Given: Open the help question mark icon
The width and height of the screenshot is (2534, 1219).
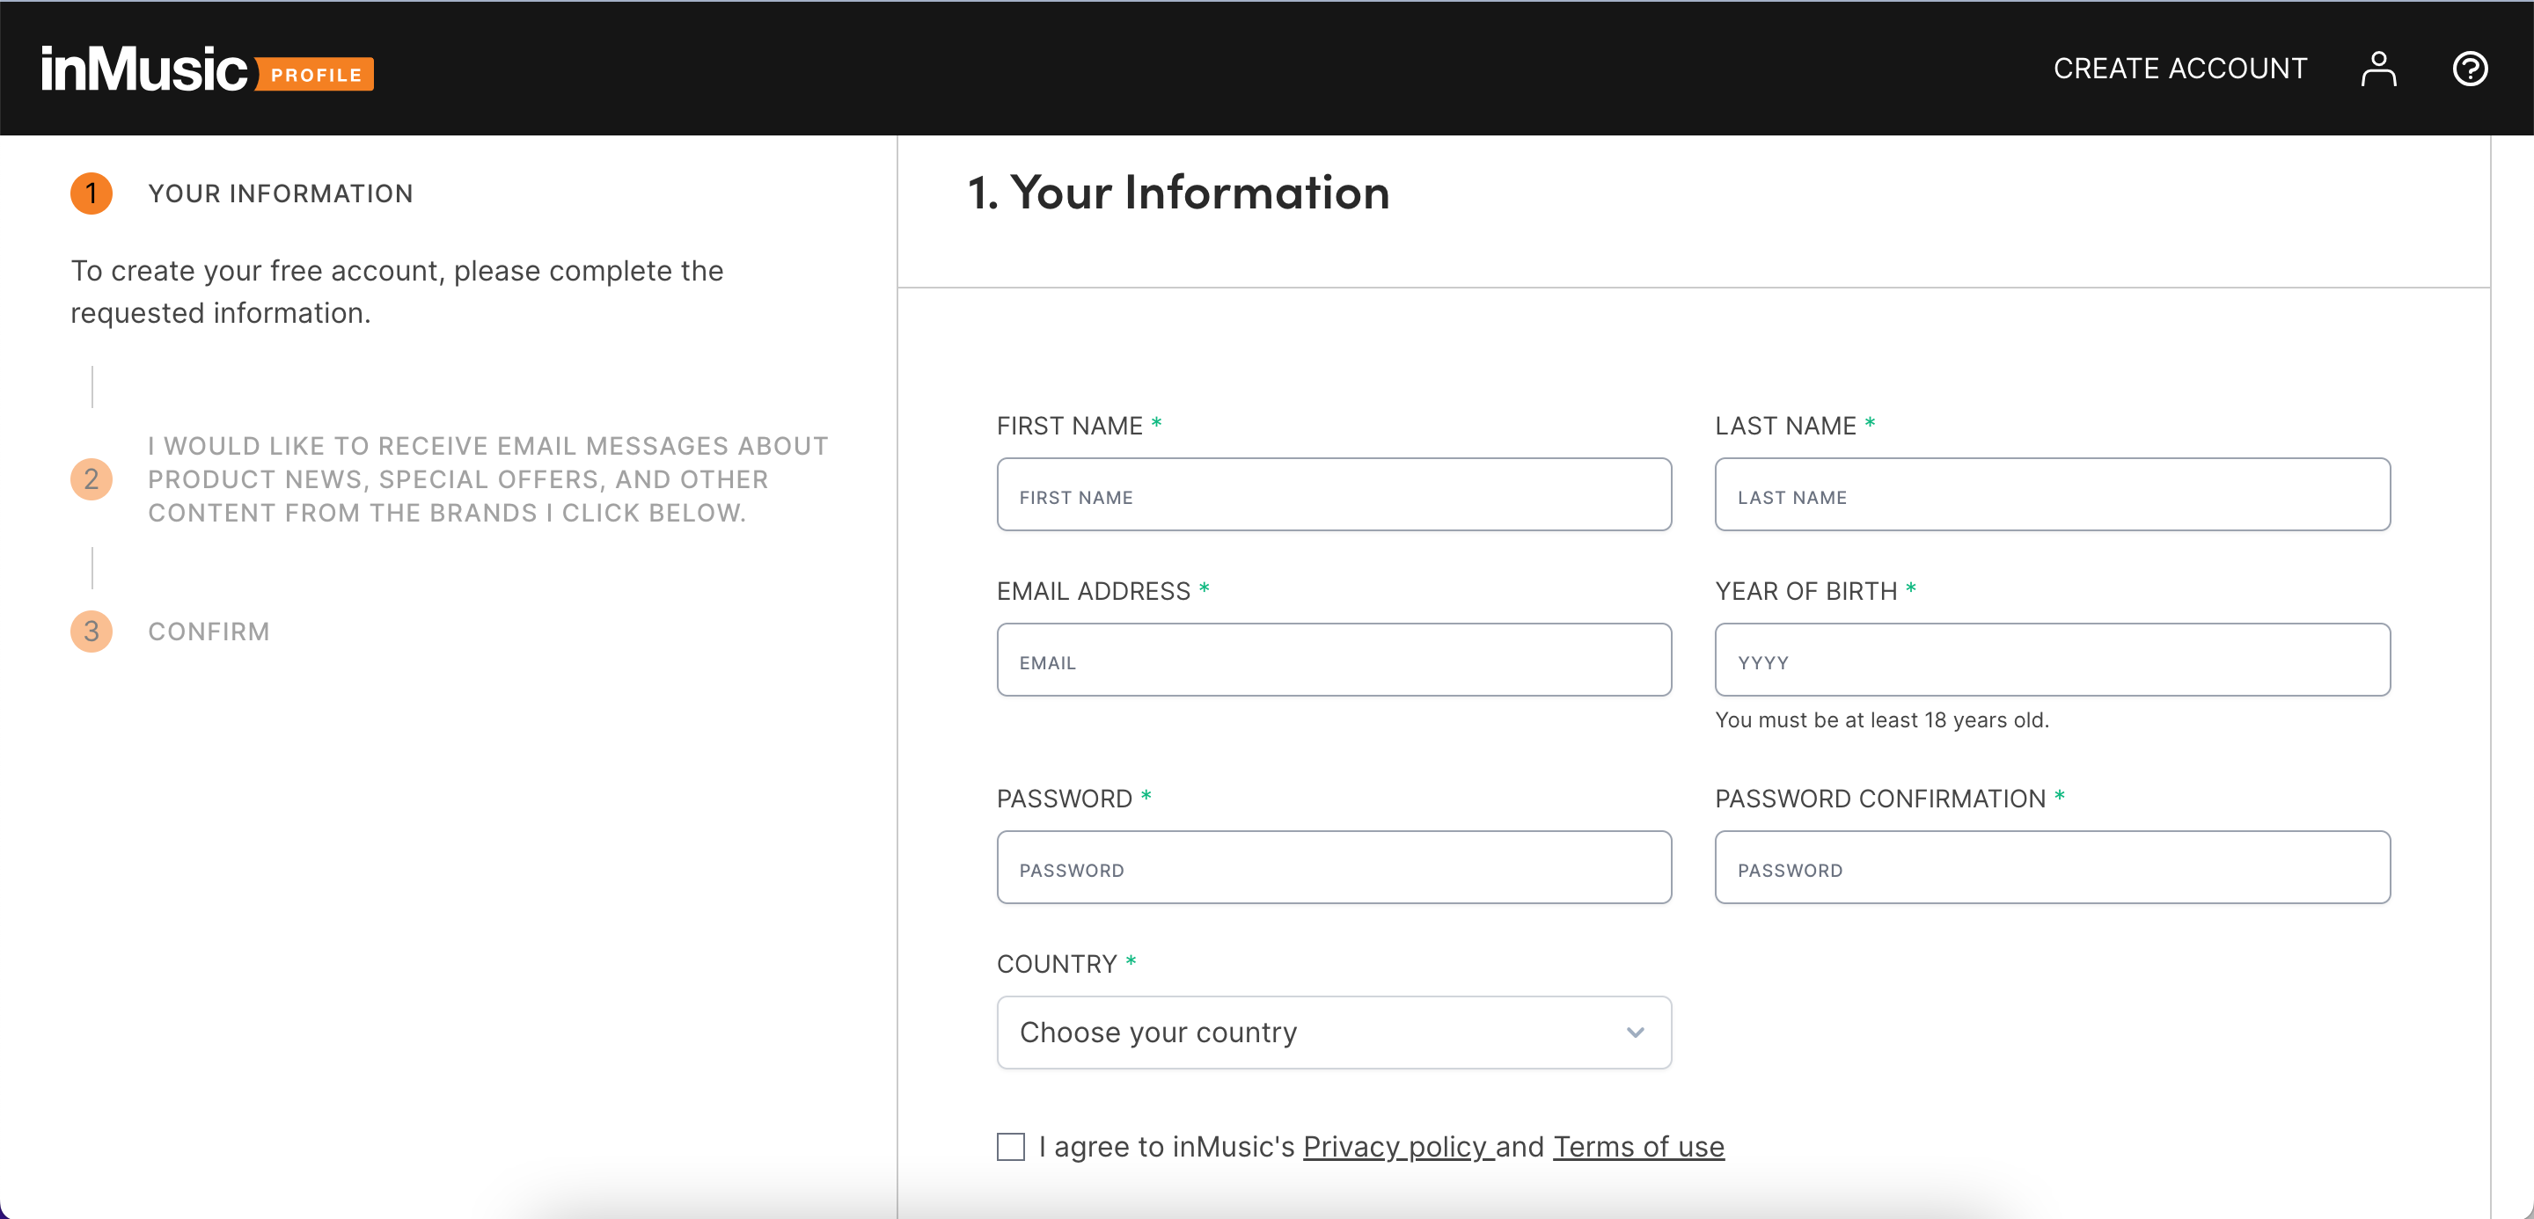Looking at the screenshot, I should click(2470, 69).
